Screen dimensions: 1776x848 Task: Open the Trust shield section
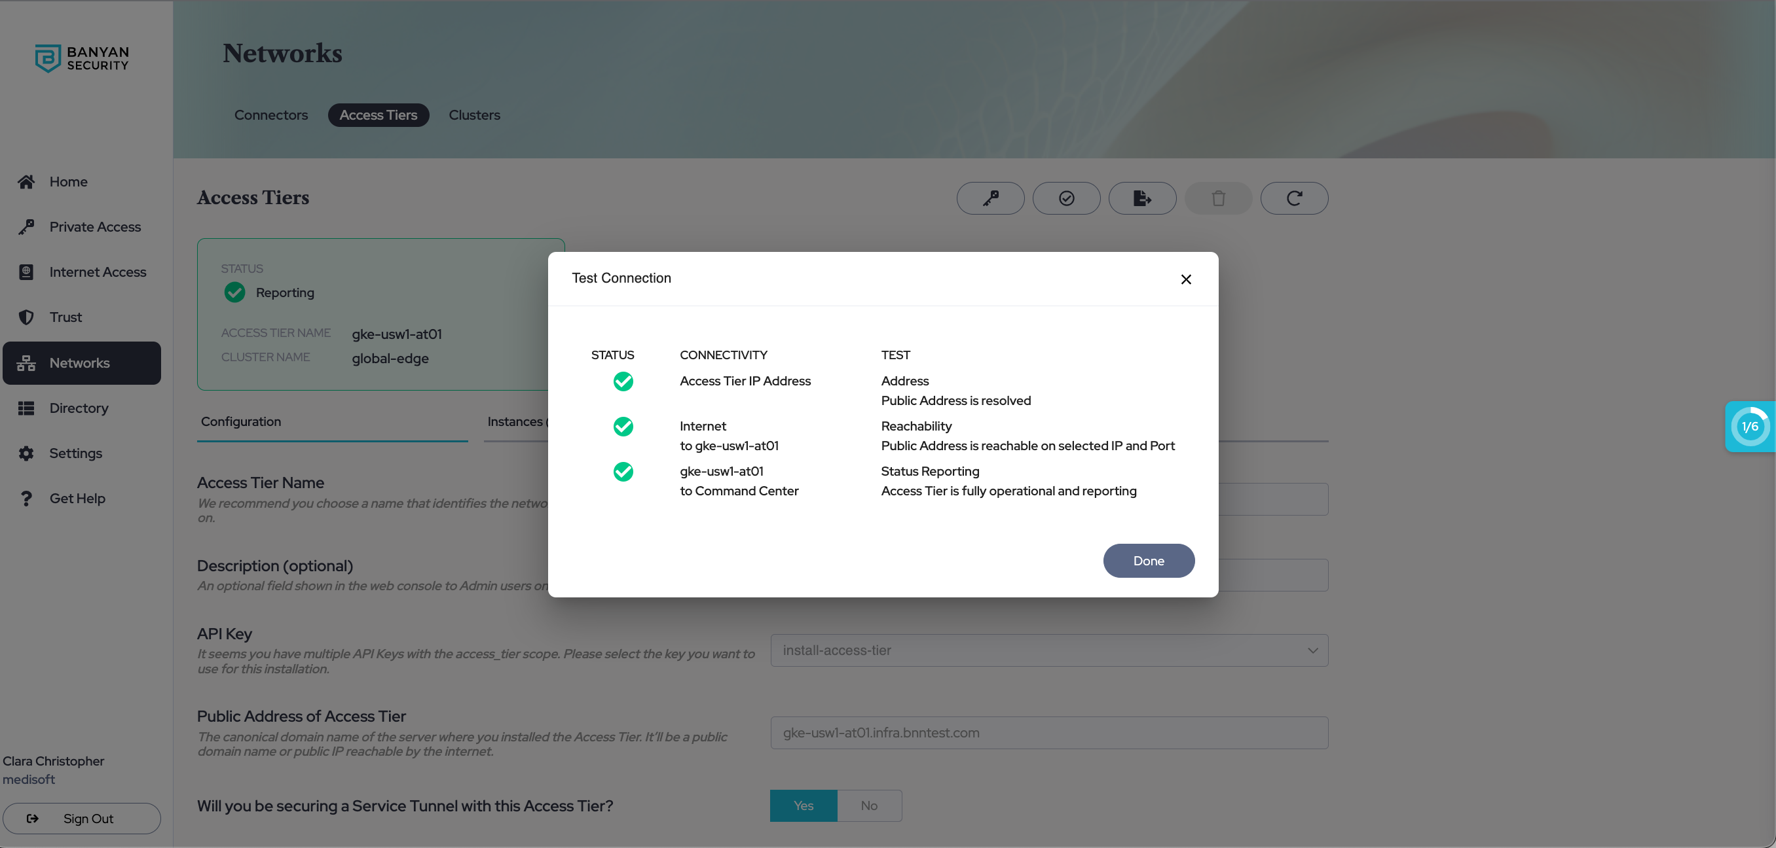pyautogui.click(x=65, y=317)
